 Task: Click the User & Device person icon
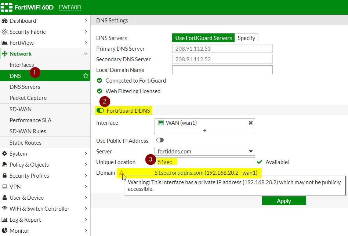pos(4,197)
